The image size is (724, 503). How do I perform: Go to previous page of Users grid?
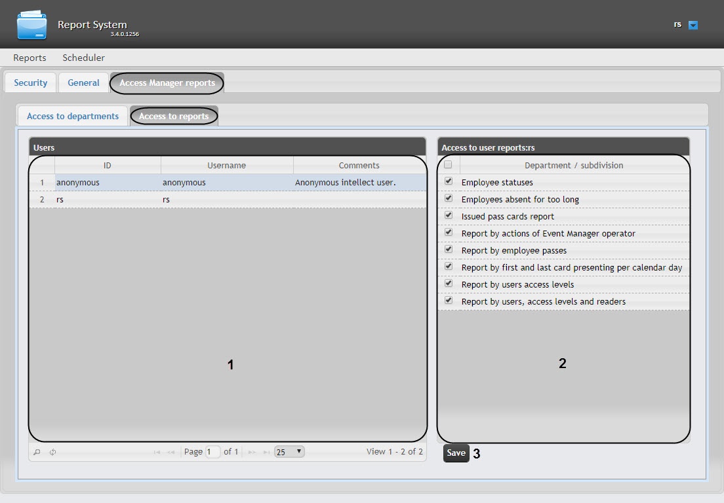(171, 452)
